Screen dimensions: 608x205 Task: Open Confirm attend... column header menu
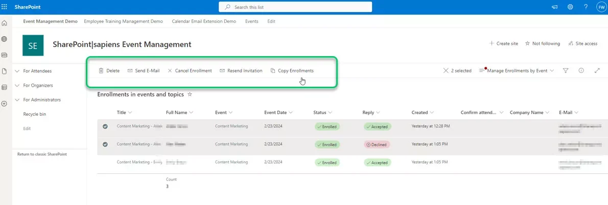point(482,113)
